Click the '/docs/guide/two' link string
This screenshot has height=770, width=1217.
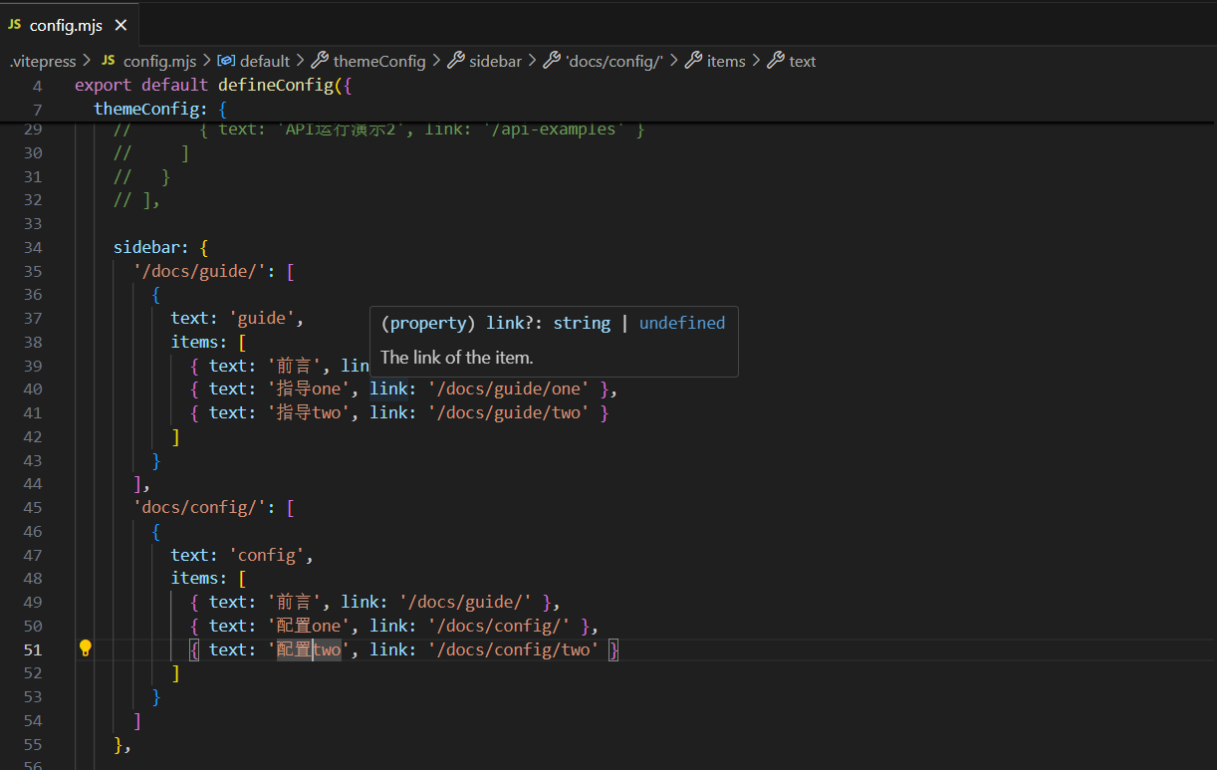(x=509, y=412)
